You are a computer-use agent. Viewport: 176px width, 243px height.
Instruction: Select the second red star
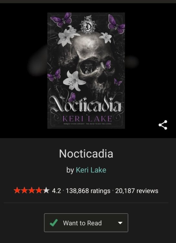click(x=24, y=191)
